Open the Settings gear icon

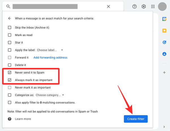[144, 7]
